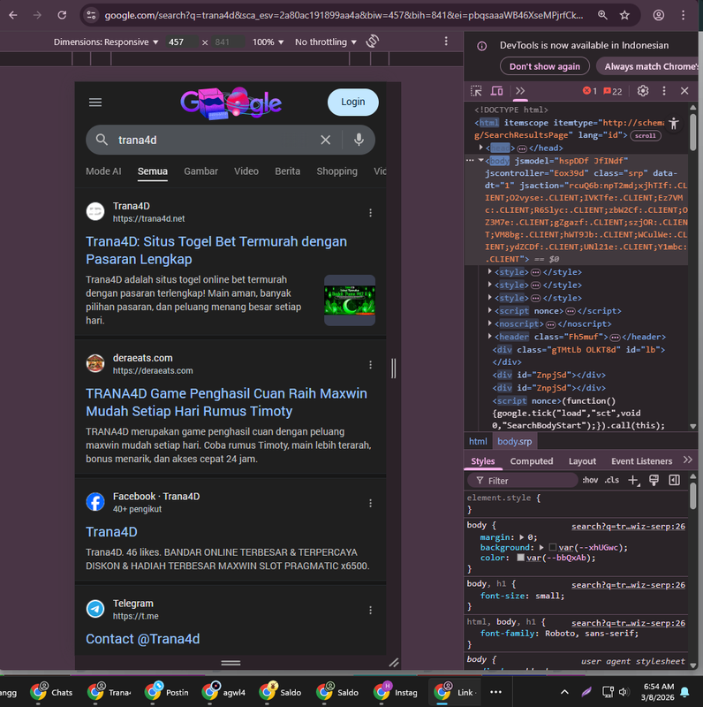Toggle rendering emulations paintbrush icon in Styles

pyautogui.click(x=654, y=480)
